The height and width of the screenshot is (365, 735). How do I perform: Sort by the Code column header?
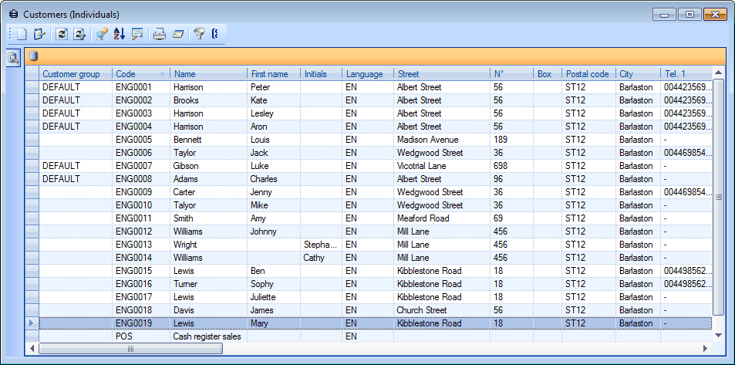click(140, 74)
